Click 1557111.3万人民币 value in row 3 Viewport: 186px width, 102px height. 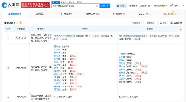pos(63,97)
